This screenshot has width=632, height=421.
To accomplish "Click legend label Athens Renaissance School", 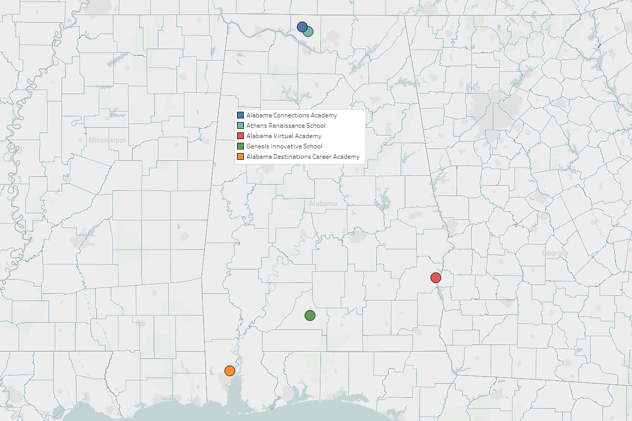I will pyautogui.click(x=286, y=126).
